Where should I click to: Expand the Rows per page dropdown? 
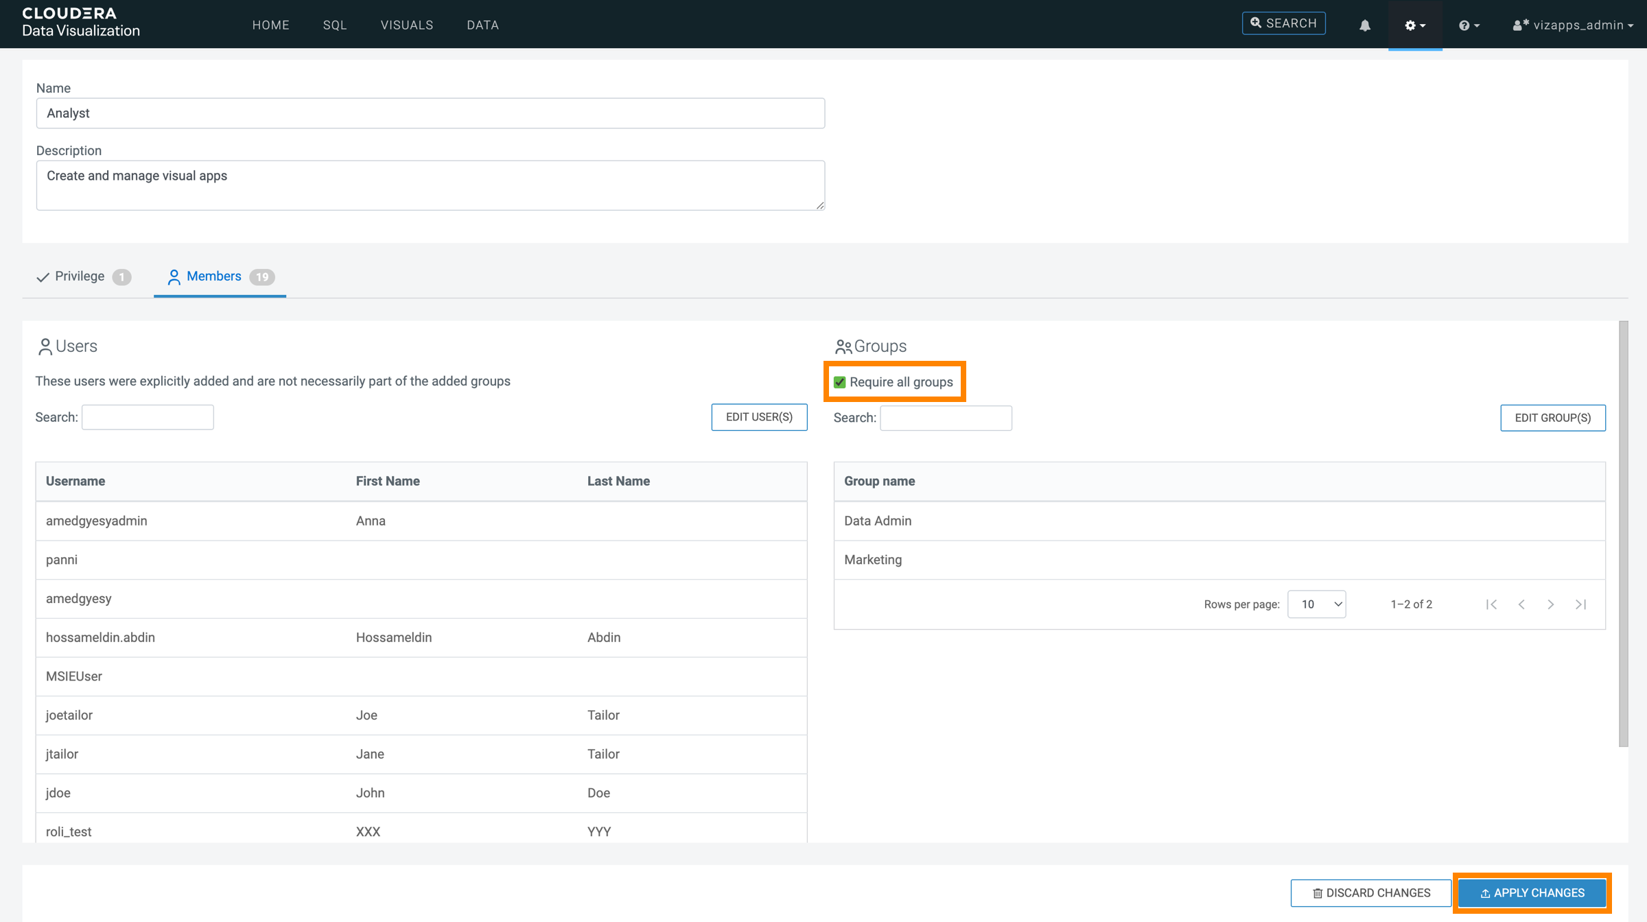tap(1316, 604)
